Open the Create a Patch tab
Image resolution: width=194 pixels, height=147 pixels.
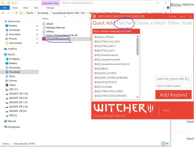tap(150, 23)
